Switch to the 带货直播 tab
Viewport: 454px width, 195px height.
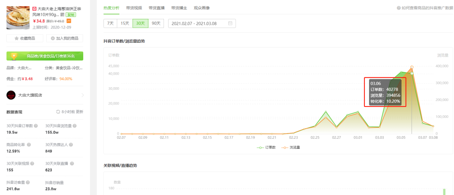156,8
